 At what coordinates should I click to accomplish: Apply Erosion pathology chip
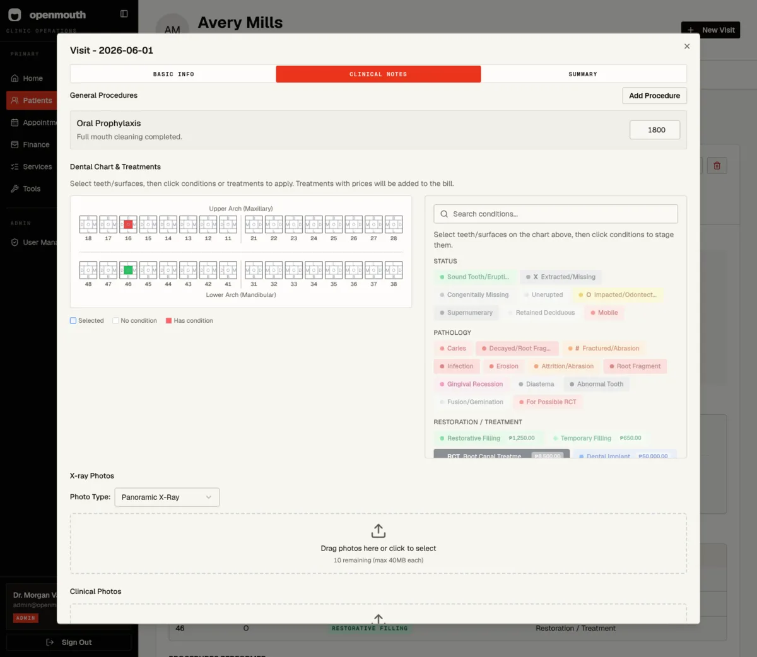[503, 366]
